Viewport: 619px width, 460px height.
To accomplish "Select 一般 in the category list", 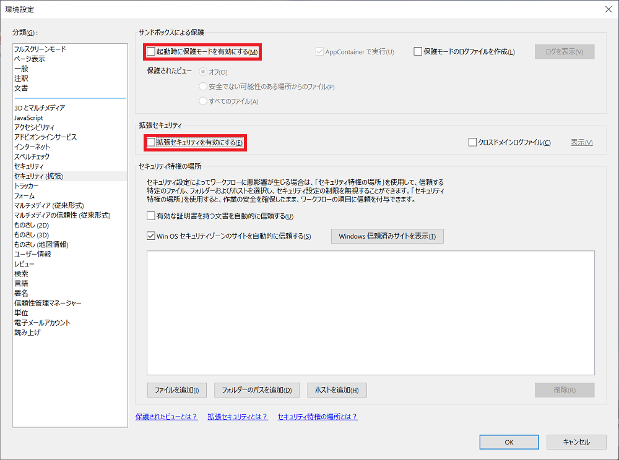I will click(x=21, y=69).
